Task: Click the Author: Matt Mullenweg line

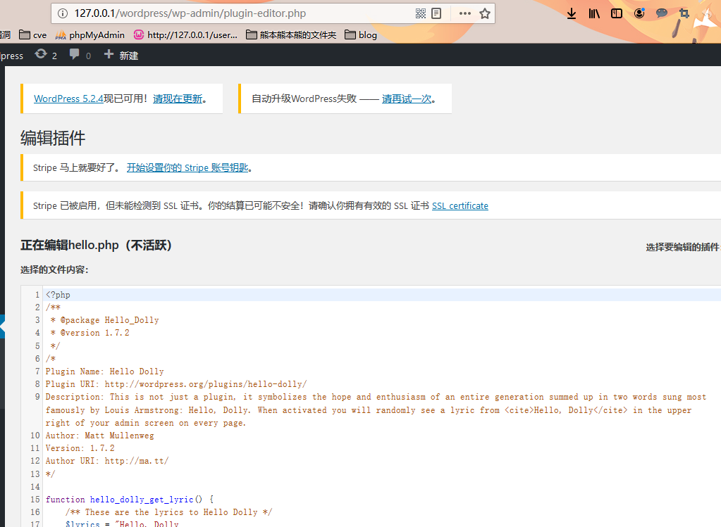Action: coord(99,436)
